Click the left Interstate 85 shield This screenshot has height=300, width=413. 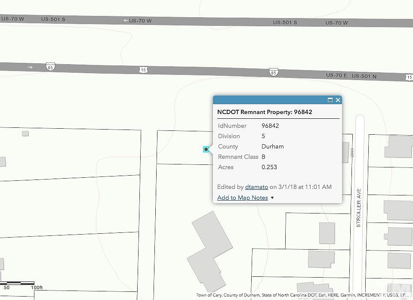pos(51,67)
